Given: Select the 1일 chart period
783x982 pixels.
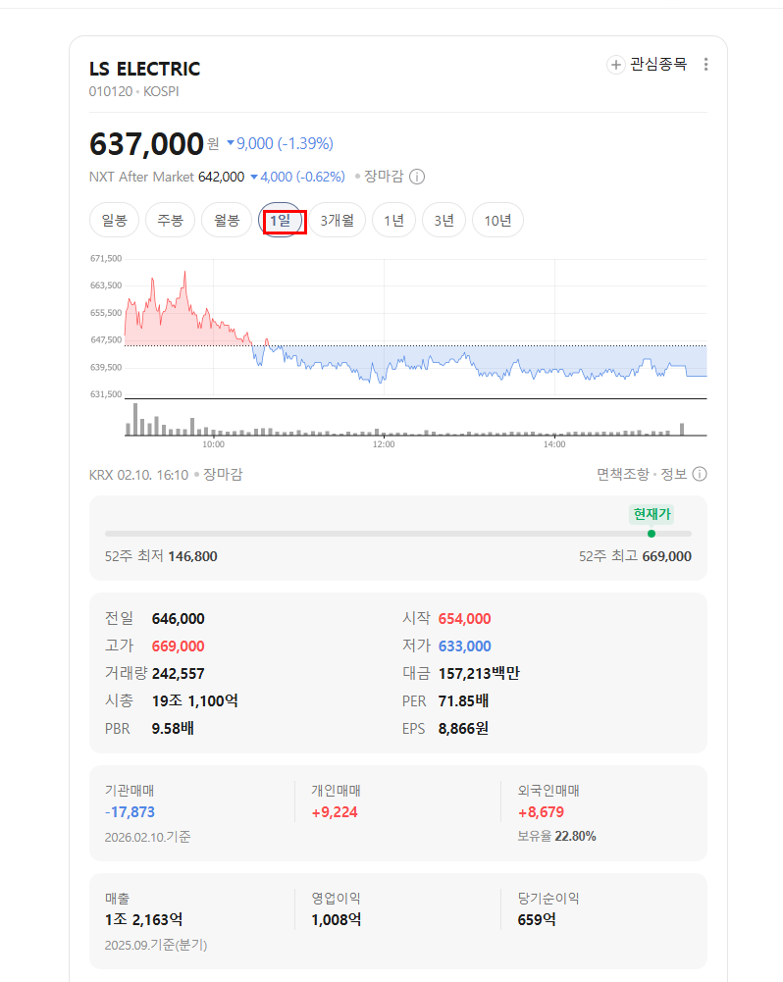Looking at the screenshot, I should [281, 221].
